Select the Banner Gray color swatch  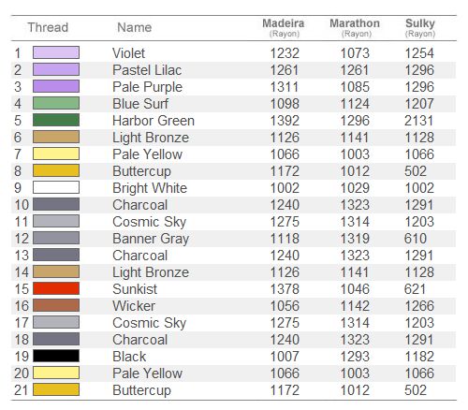pos(56,238)
